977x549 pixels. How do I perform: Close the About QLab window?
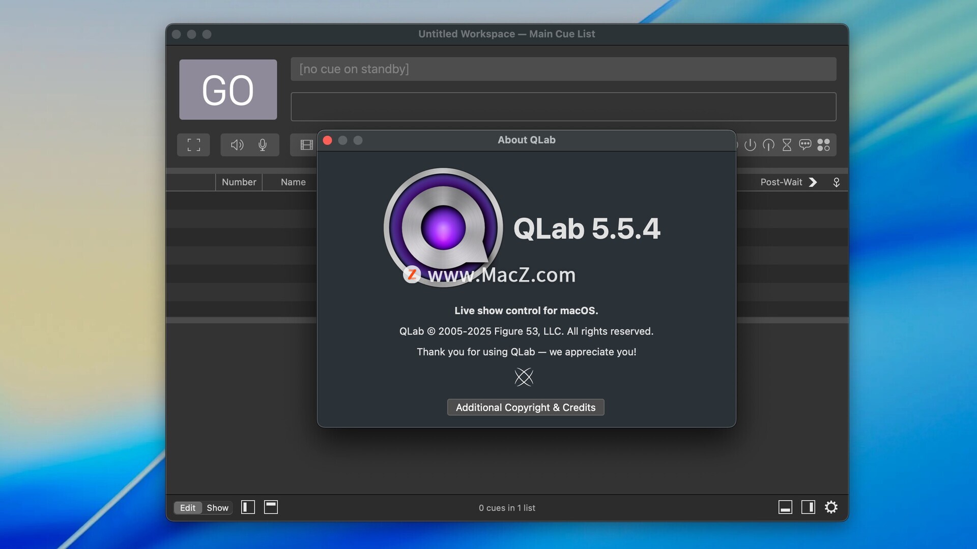click(x=328, y=140)
